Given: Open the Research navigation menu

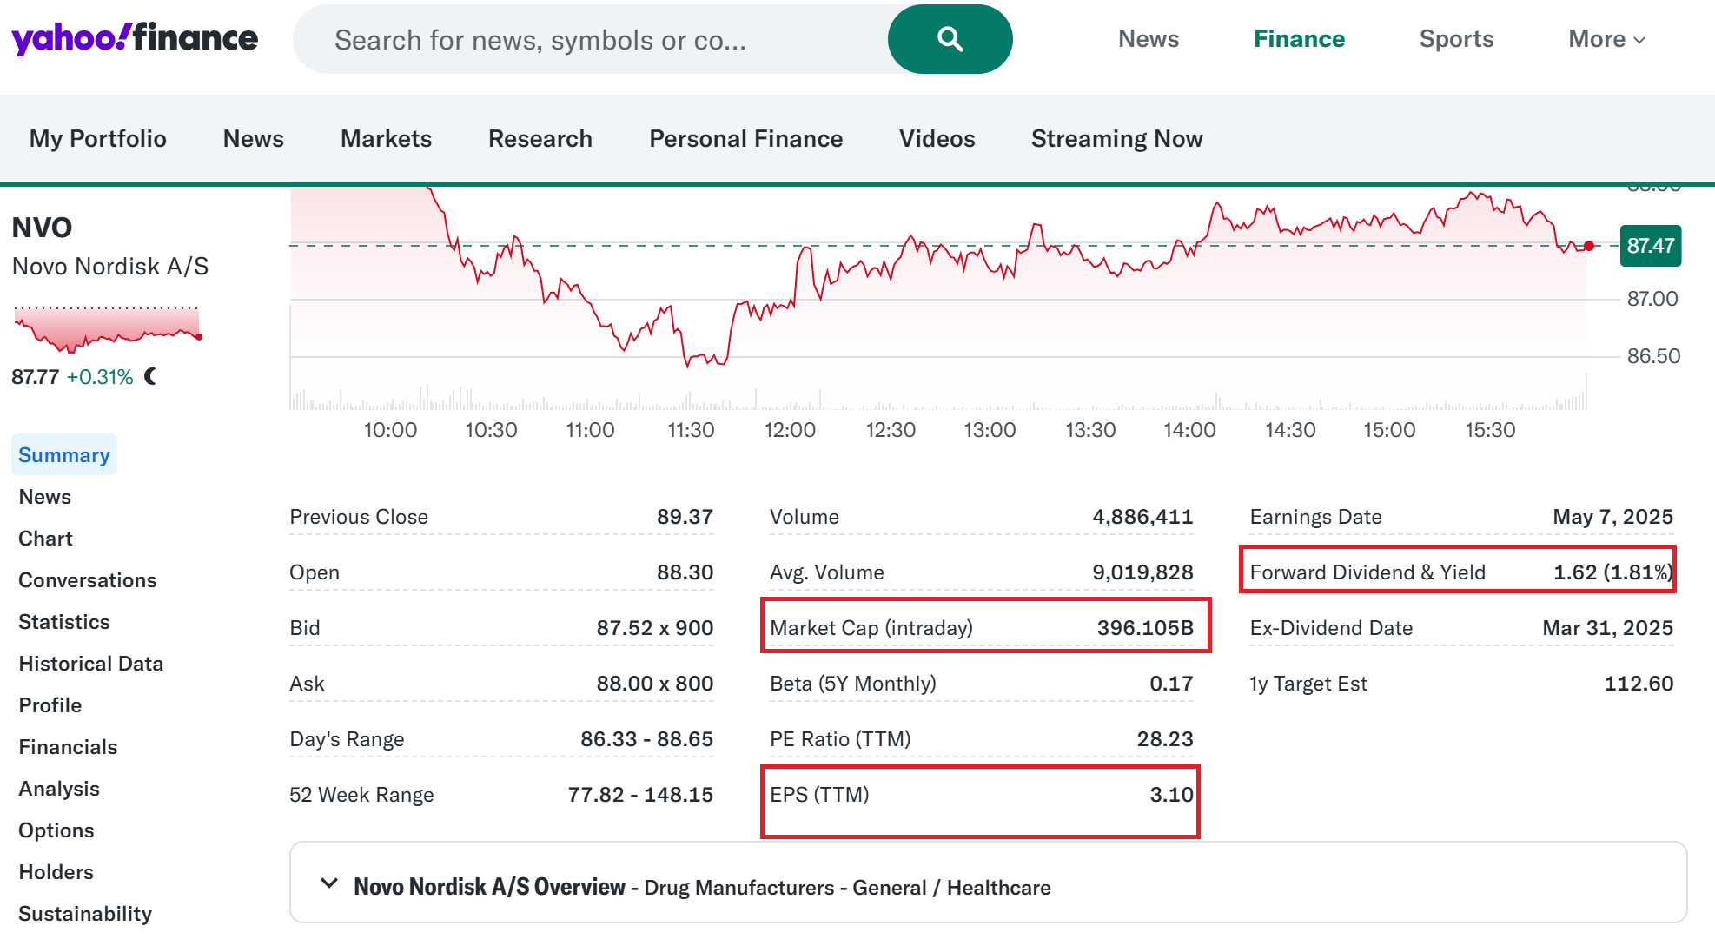Looking at the screenshot, I should (540, 139).
